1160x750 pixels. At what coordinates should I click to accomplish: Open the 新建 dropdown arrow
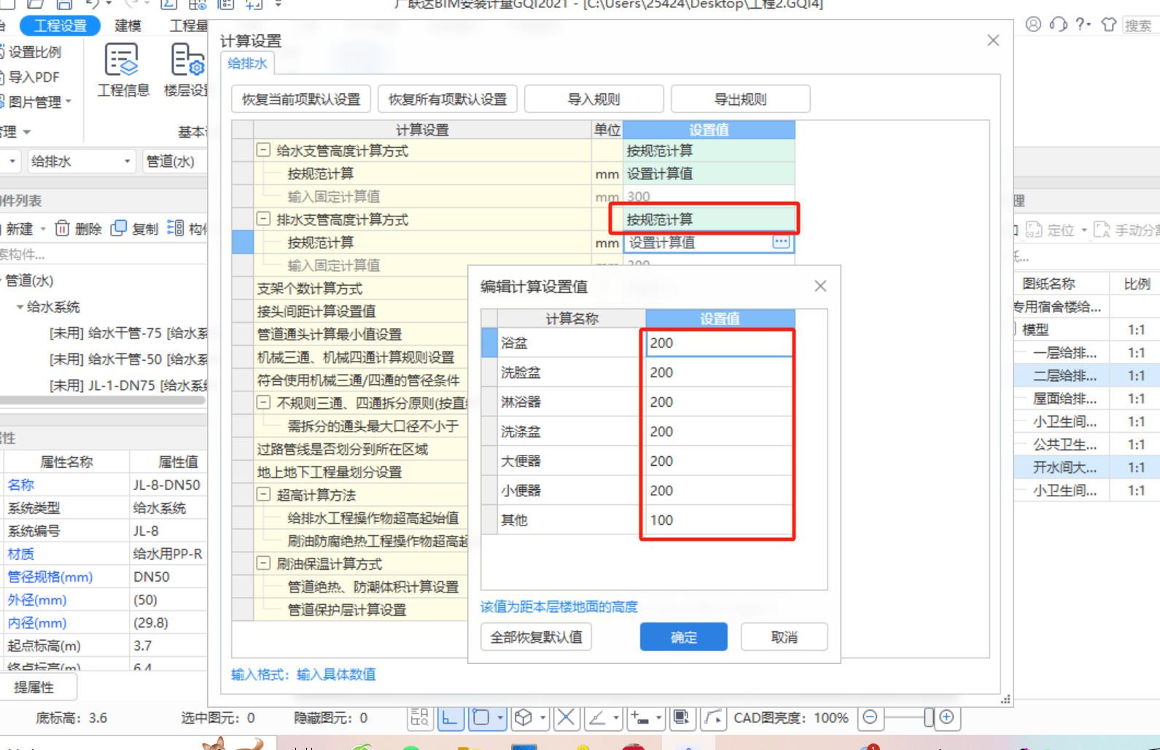click(43, 229)
